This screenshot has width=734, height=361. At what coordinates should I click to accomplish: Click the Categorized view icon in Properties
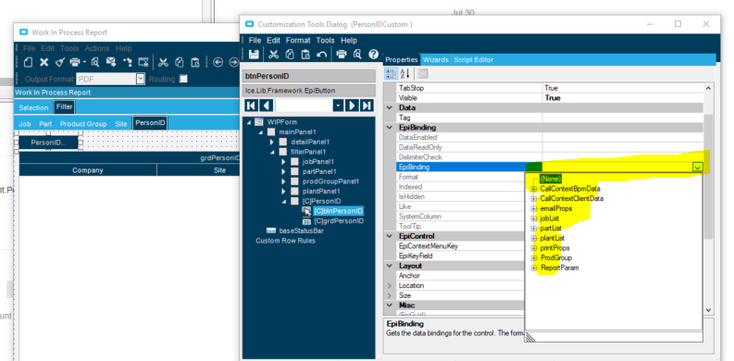(391, 73)
